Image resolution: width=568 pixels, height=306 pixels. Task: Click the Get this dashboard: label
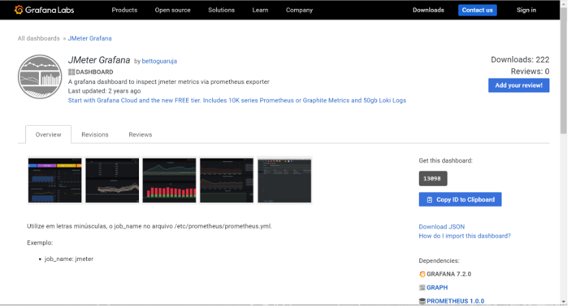446,161
